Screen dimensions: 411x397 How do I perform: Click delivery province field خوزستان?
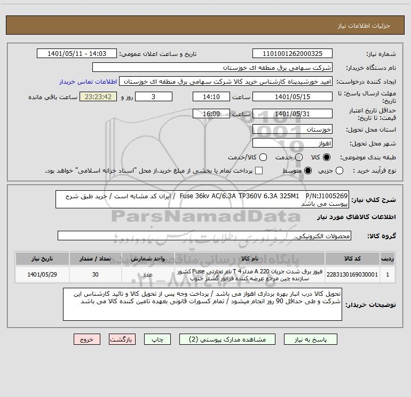click(x=293, y=129)
